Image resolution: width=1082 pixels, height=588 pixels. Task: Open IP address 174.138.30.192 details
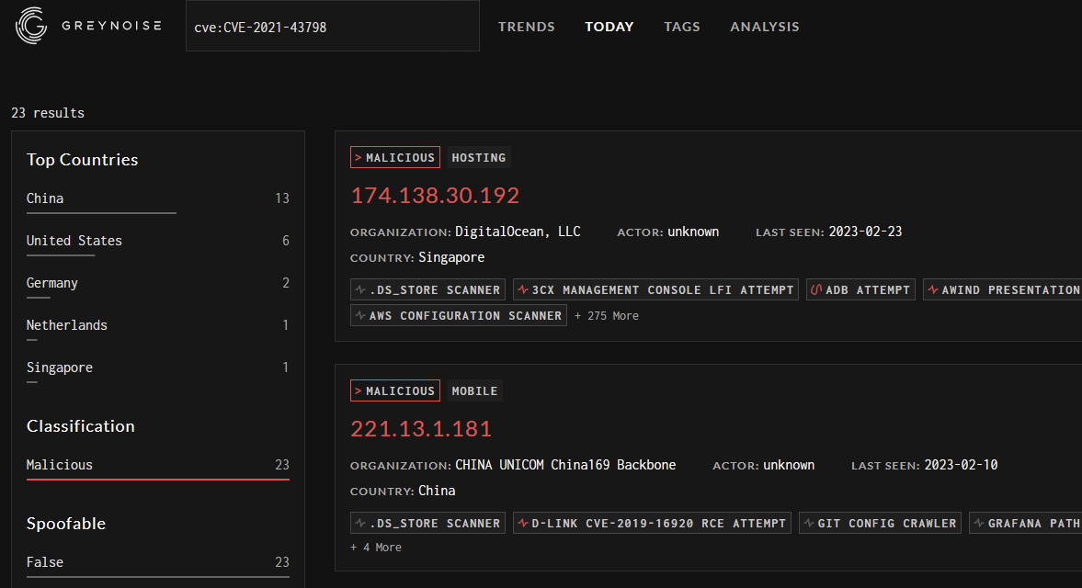coord(435,196)
